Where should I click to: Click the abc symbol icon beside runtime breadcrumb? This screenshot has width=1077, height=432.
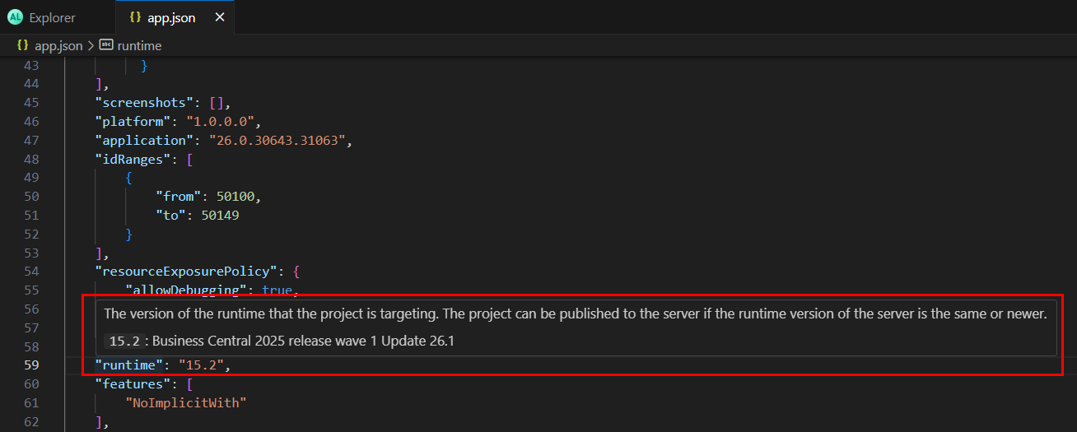click(x=106, y=46)
